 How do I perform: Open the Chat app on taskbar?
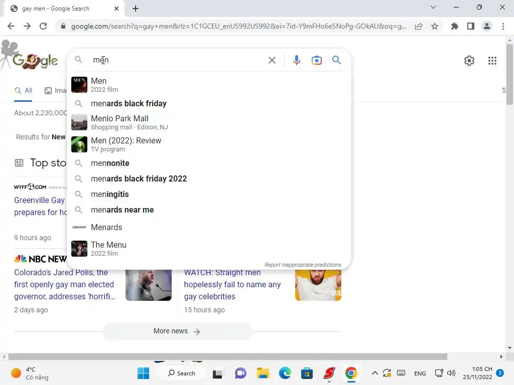[240, 373]
